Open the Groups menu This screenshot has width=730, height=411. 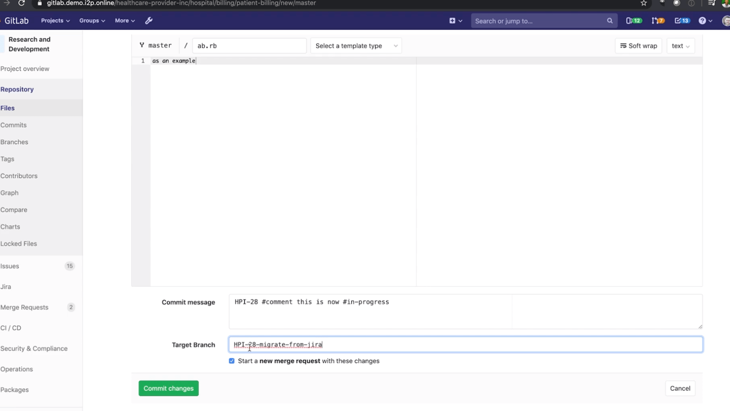(90, 21)
